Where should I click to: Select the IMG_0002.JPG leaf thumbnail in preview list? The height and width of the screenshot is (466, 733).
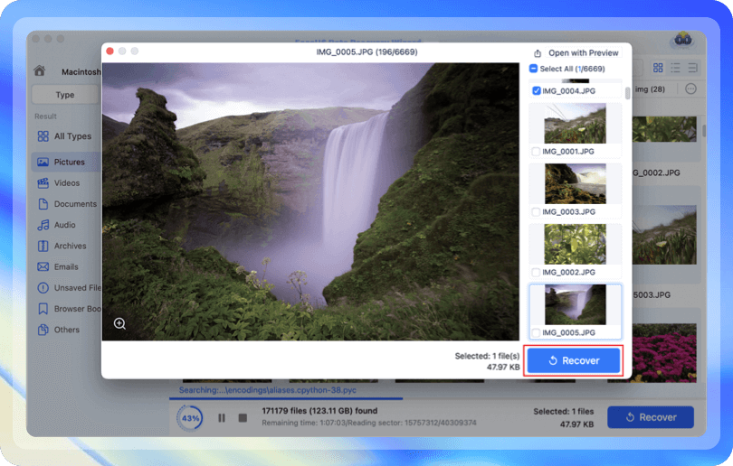(575, 244)
